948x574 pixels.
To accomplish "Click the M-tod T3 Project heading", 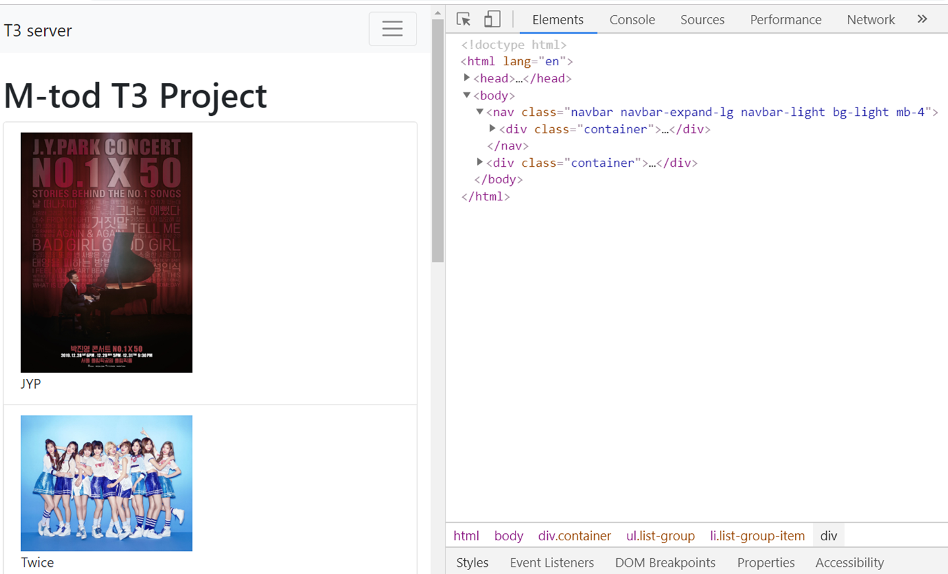I will pyautogui.click(x=135, y=96).
